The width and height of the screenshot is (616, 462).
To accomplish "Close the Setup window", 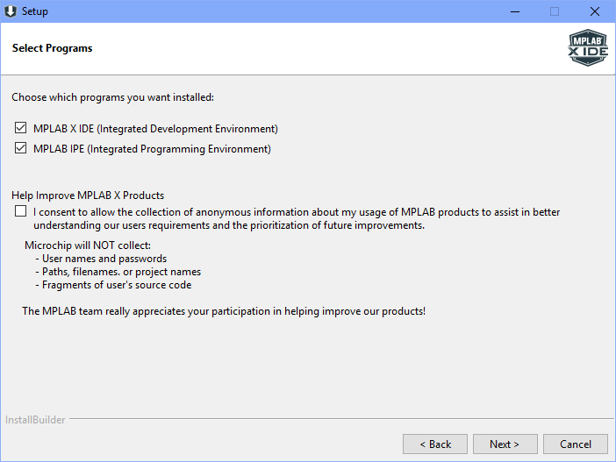I will point(595,11).
